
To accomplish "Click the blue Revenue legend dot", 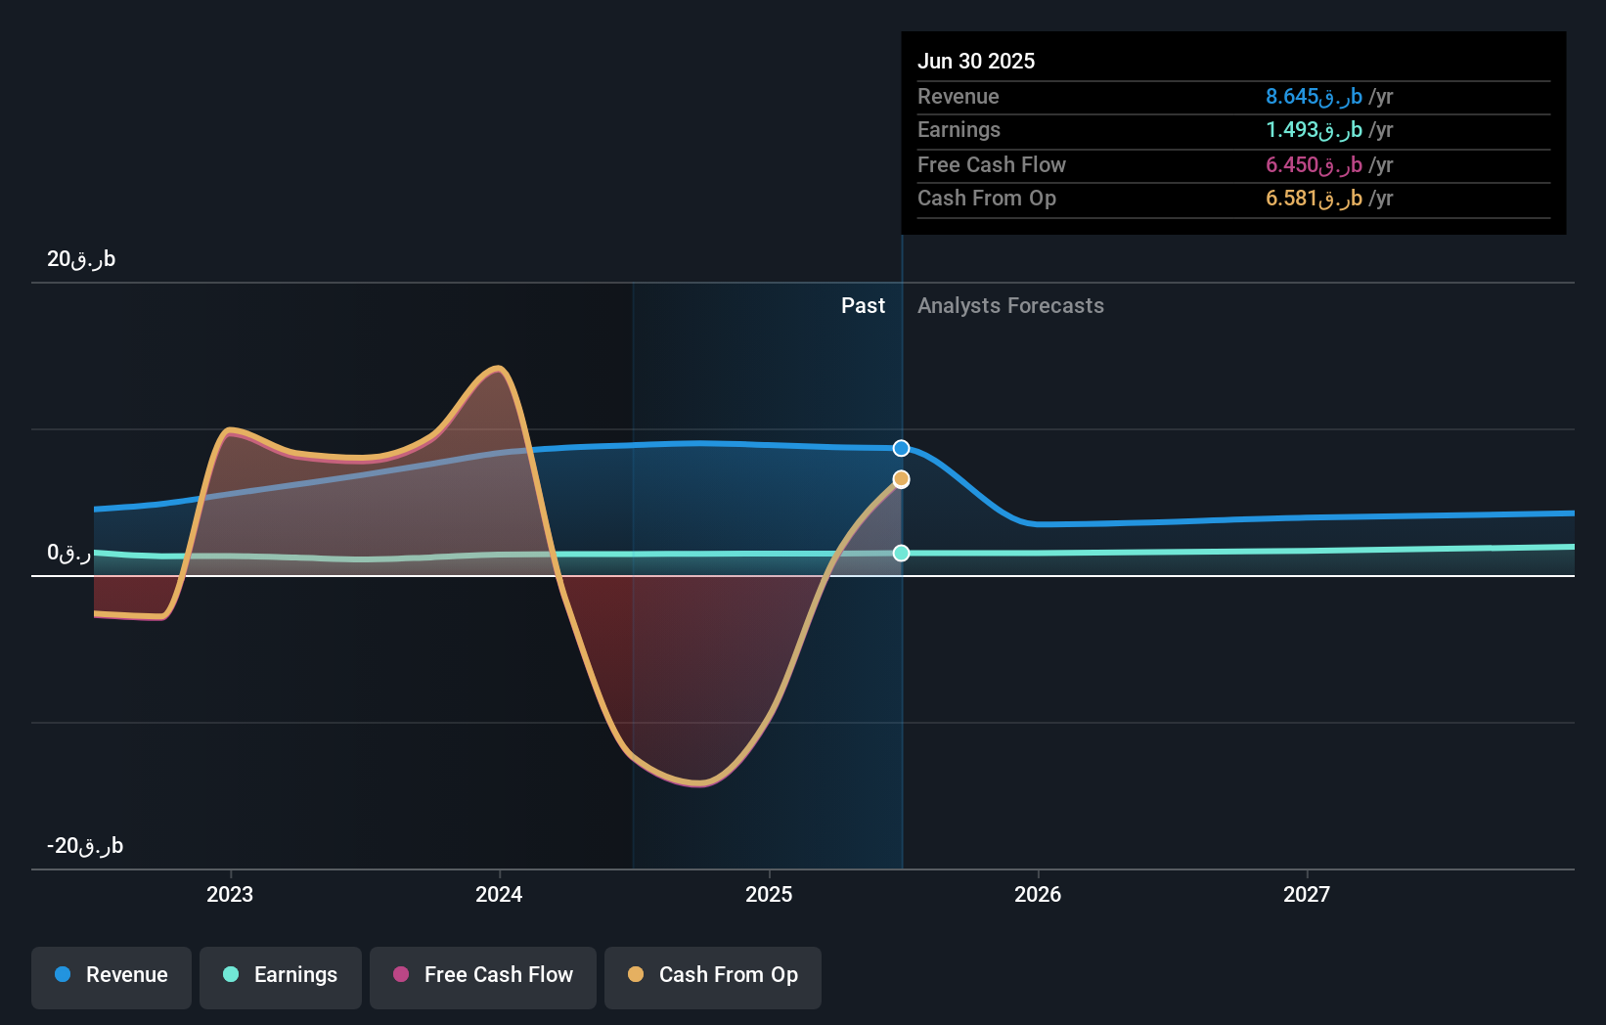I will 63,974.
